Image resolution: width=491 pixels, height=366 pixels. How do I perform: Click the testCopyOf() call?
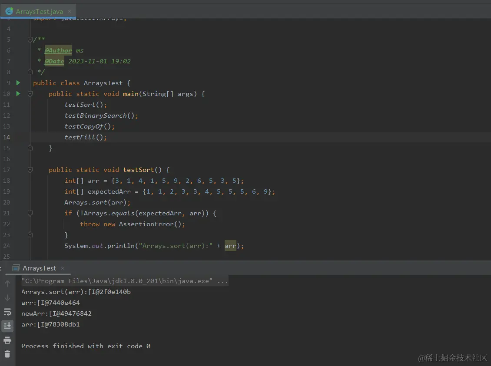pyautogui.click(x=90, y=126)
